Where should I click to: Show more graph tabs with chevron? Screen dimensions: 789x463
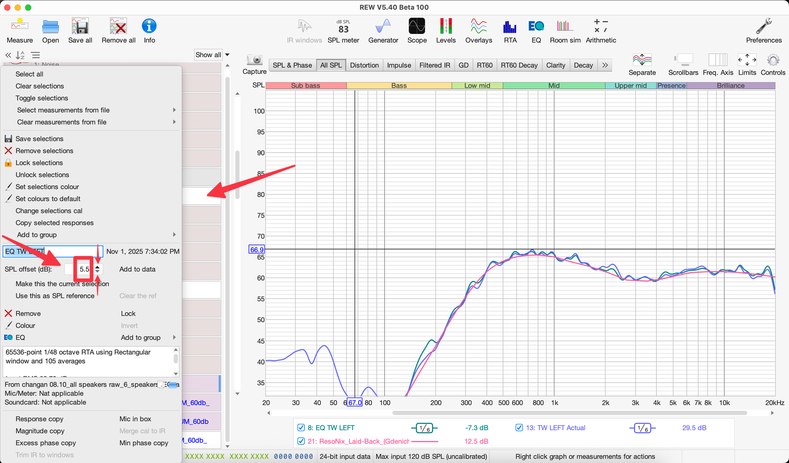pos(605,65)
